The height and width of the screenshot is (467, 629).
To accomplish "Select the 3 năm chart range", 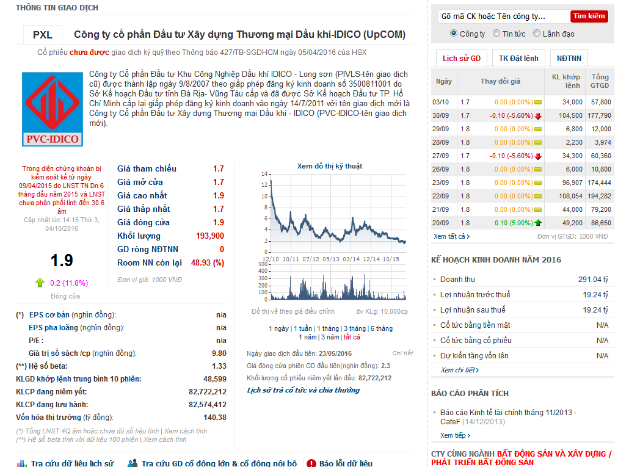I will click(330, 338).
